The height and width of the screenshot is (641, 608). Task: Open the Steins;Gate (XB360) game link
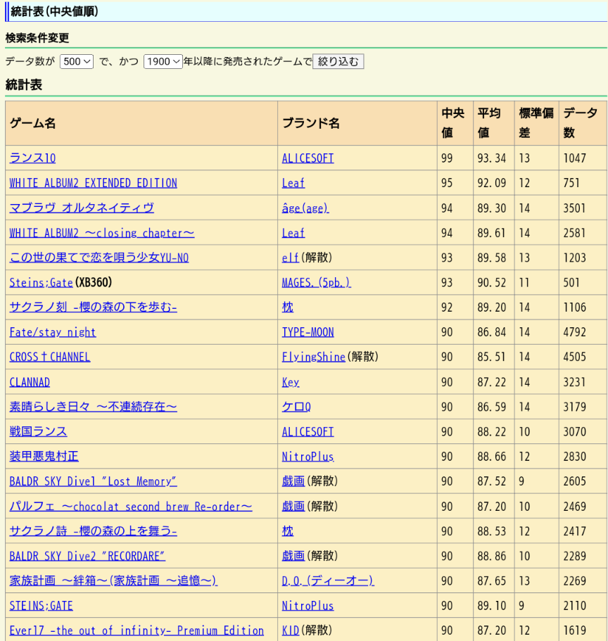(42, 282)
